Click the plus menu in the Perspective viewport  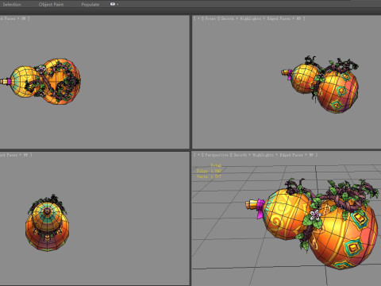point(198,155)
